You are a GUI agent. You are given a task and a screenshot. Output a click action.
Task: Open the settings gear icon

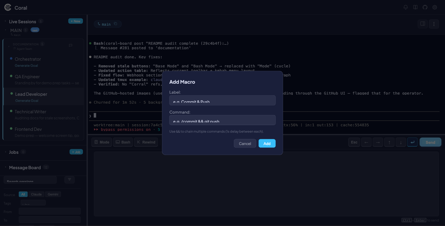pyautogui.click(x=435, y=7)
